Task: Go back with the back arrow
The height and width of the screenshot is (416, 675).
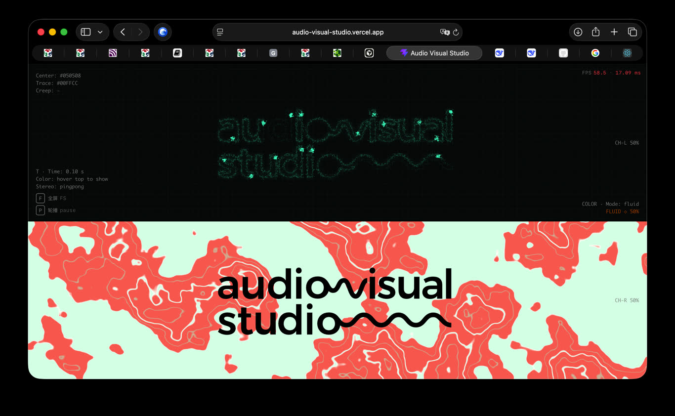Action: (x=123, y=32)
